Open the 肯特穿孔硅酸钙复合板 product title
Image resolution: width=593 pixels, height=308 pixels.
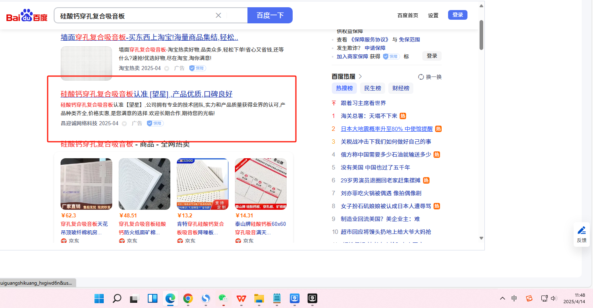[200, 228]
